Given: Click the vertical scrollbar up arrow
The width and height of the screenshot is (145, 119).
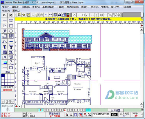Looking at the screenshot, I should point(142,29).
